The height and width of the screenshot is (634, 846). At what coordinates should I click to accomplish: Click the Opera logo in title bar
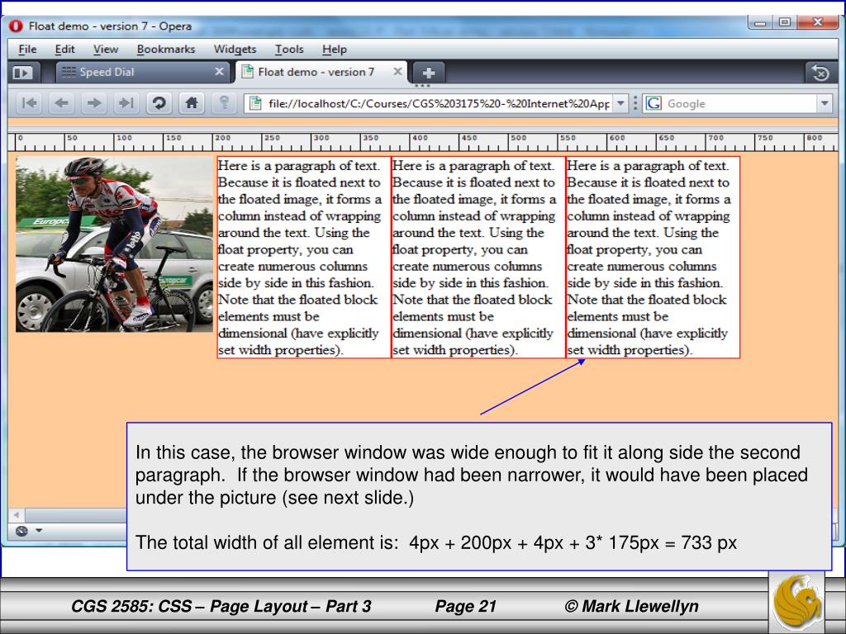coord(16,26)
